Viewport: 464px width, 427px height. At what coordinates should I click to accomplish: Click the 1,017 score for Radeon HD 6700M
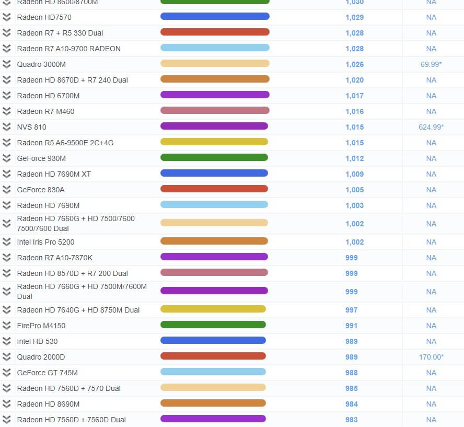(354, 96)
